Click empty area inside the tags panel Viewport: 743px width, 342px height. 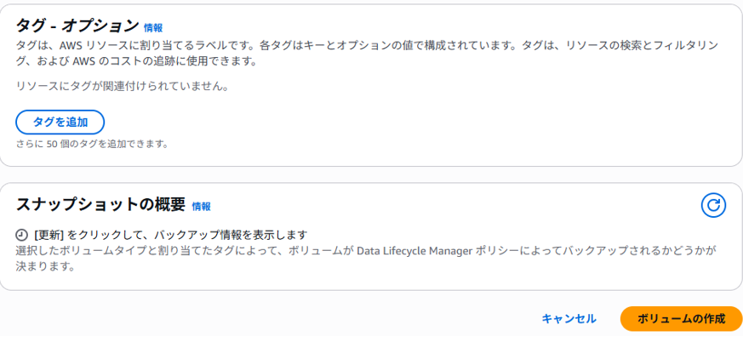click(426, 118)
